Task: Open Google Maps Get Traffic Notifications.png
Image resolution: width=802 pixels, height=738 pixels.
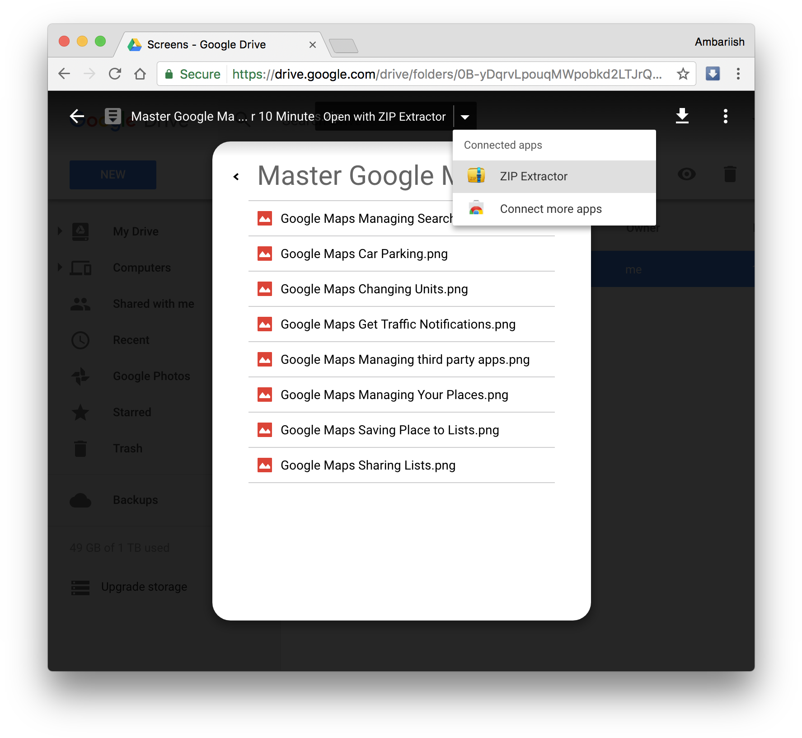Action: click(x=401, y=324)
